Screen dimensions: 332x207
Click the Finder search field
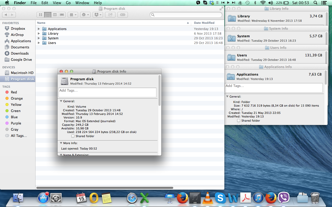point(186,15)
